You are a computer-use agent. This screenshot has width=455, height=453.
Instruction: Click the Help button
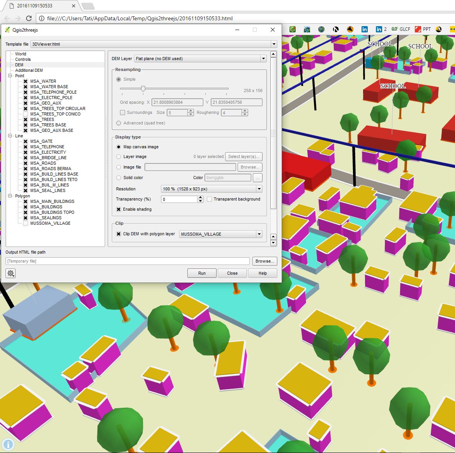point(263,273)
